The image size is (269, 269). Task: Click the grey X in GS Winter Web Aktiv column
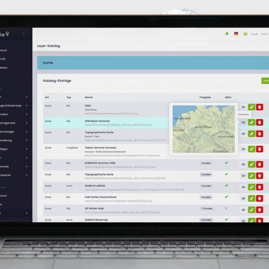pos(226,208)
